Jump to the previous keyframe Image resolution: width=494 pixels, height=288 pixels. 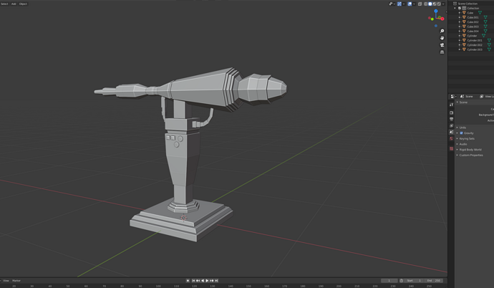pos(198,280)
